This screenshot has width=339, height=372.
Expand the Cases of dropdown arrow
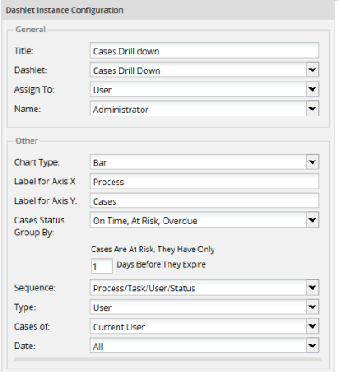[312, 326]
